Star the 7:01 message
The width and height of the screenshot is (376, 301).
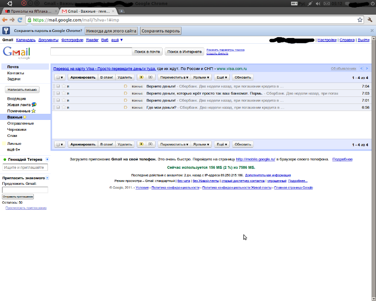point(63,100)
